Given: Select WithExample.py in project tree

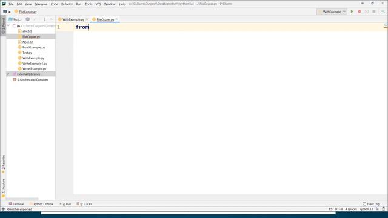Looking at the screenshot, I should (33, 58).
